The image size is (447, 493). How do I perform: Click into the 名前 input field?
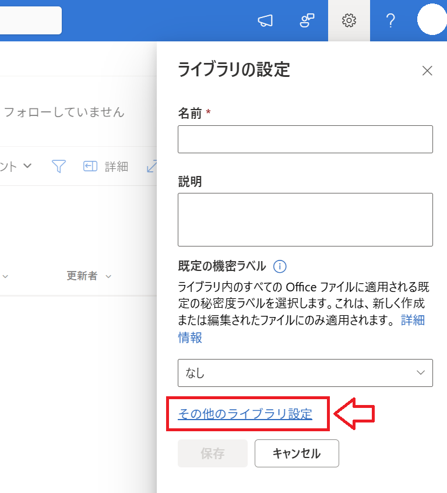click(x=305, y=139)
